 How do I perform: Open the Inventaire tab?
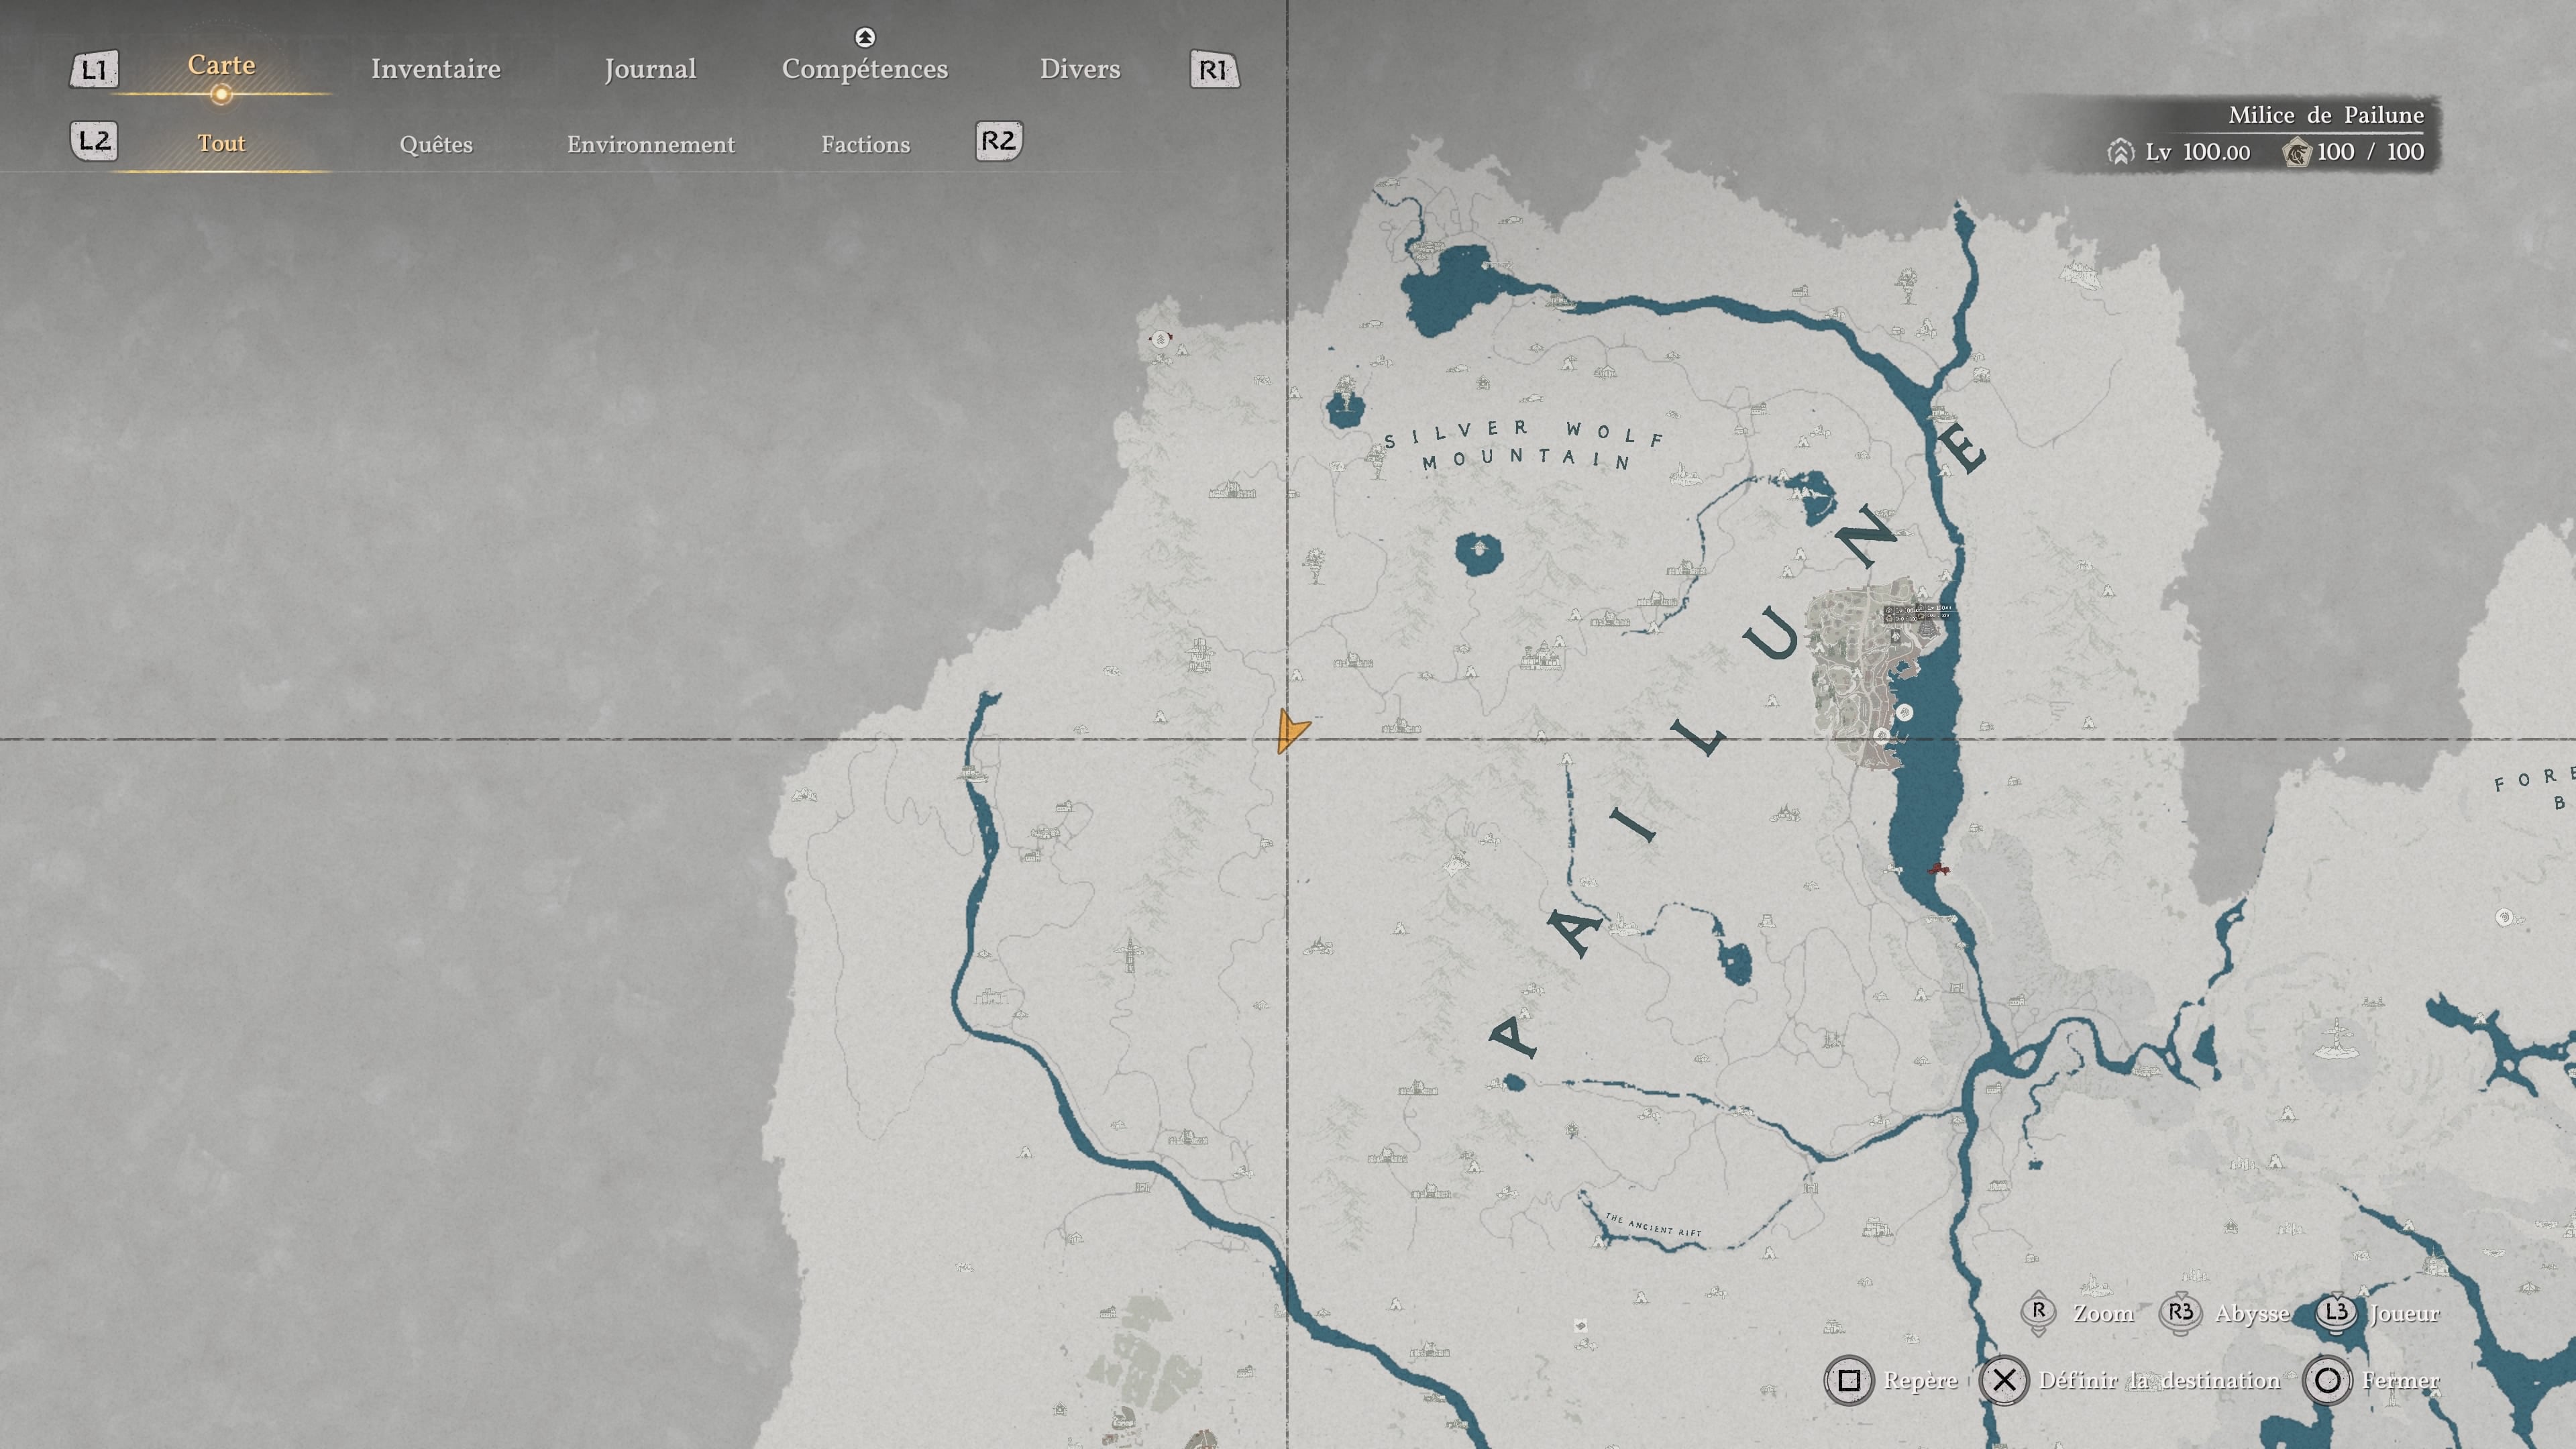436,69
